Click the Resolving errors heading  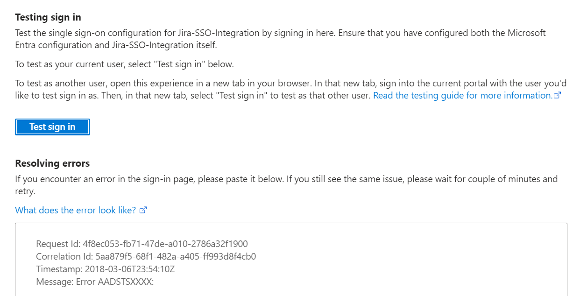click(52, 163)
